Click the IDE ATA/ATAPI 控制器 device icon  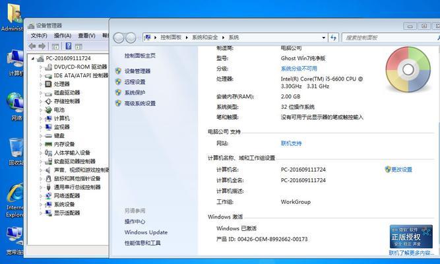coord(49,75)
